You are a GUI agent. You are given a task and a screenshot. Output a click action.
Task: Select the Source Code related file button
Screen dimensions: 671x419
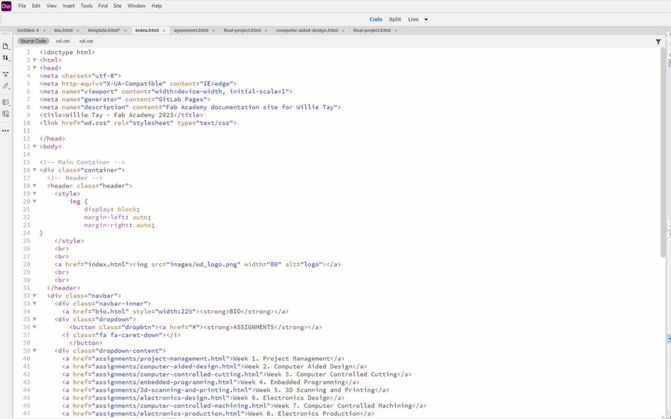point(33,41)
